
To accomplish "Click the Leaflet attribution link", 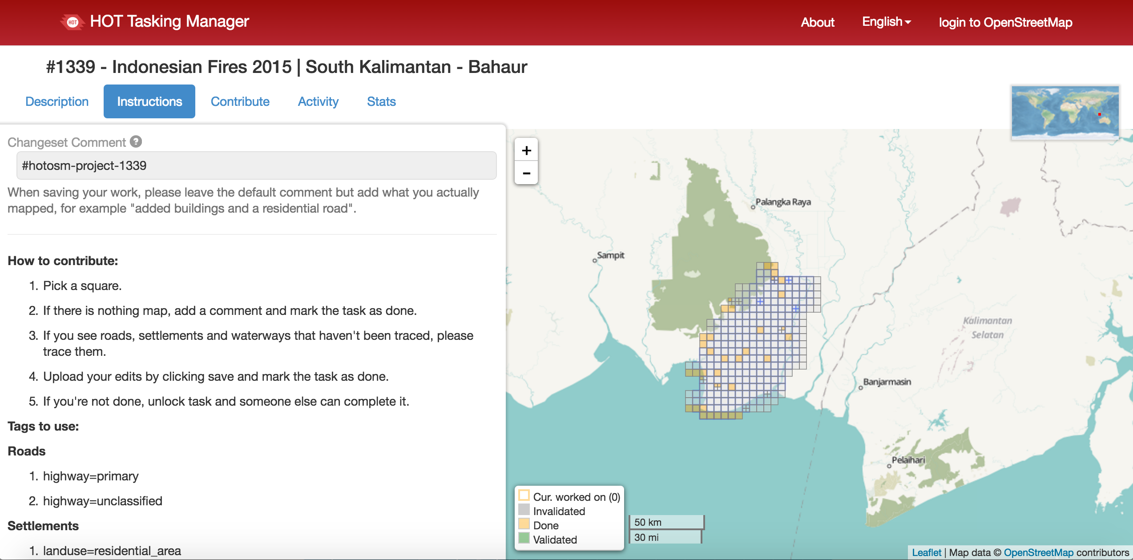I will tap(927, 552).
